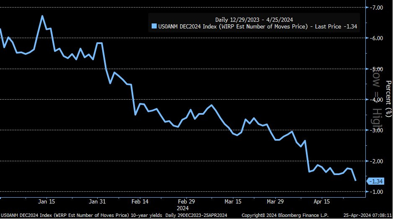Click the Apr 15 x-axis date
This screenshot has width=393, height=219.
(x=321, y=201)
